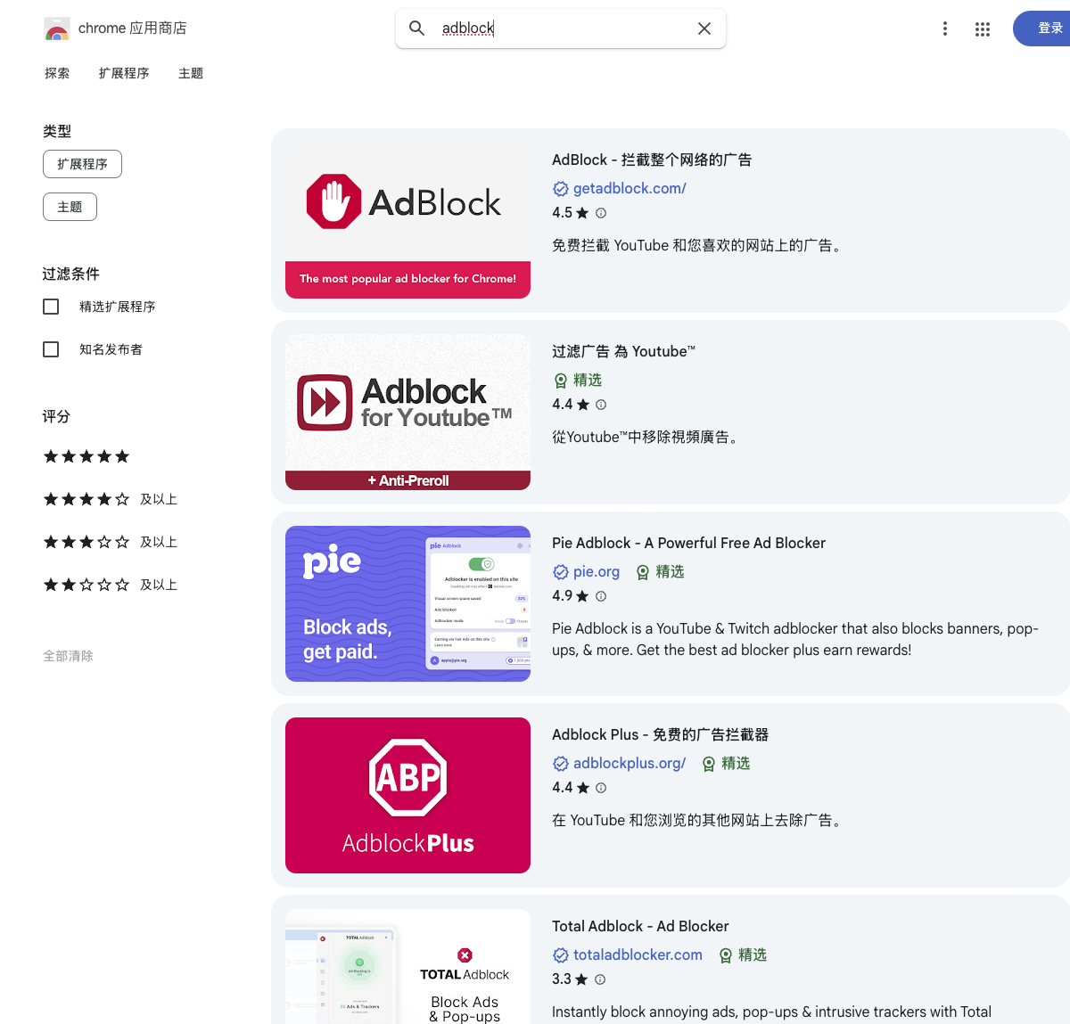Viewport: 1070px width, 1024px height.
Task: Click the magnifier icon in the search bar
Action: (416, 28)
